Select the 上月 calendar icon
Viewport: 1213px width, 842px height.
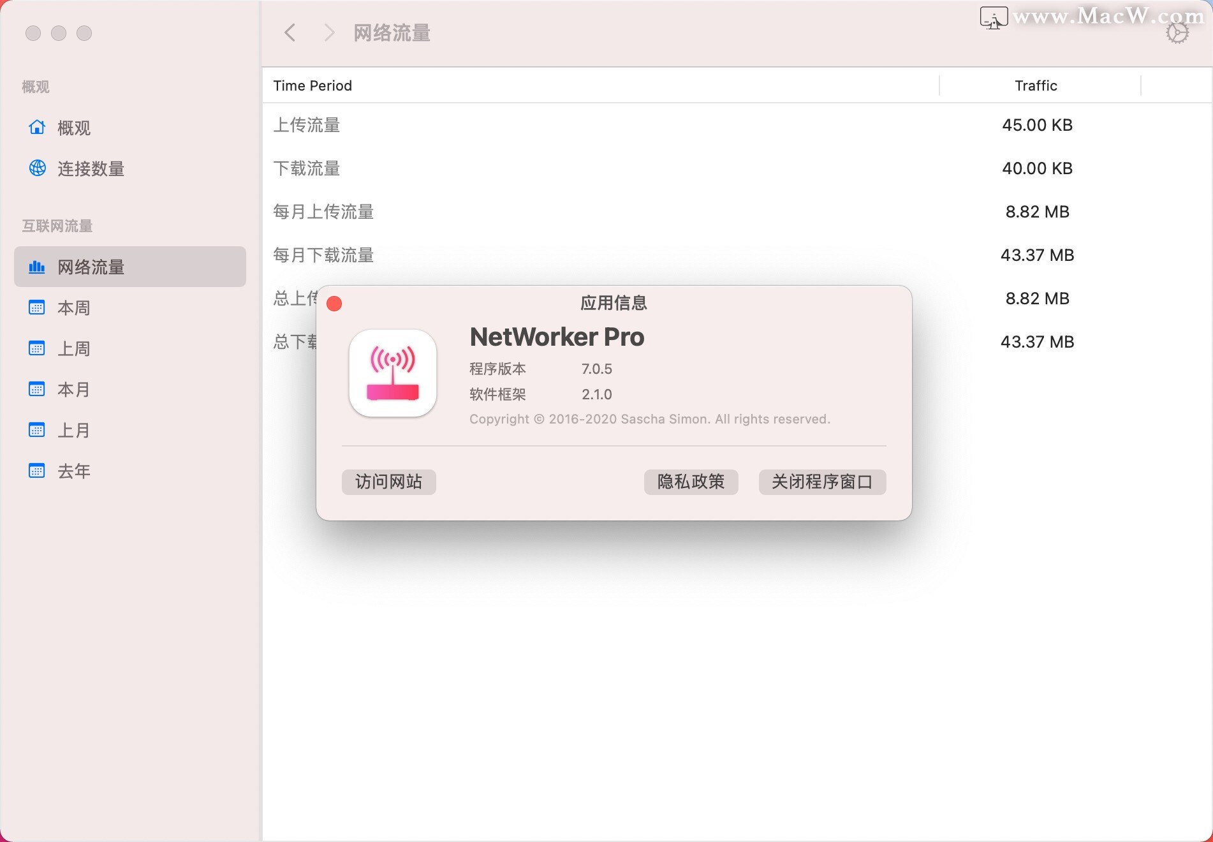[36, 430]
